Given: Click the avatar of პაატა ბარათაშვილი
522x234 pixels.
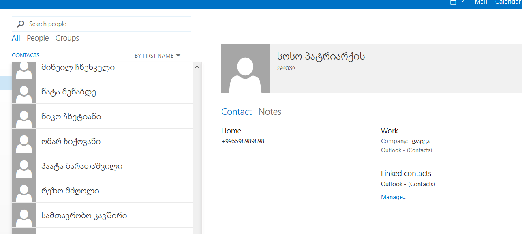Looking at the screenshot, I should (x=24, y=166).
